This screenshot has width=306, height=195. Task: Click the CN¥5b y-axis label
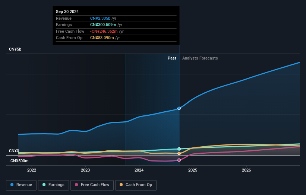15,49
